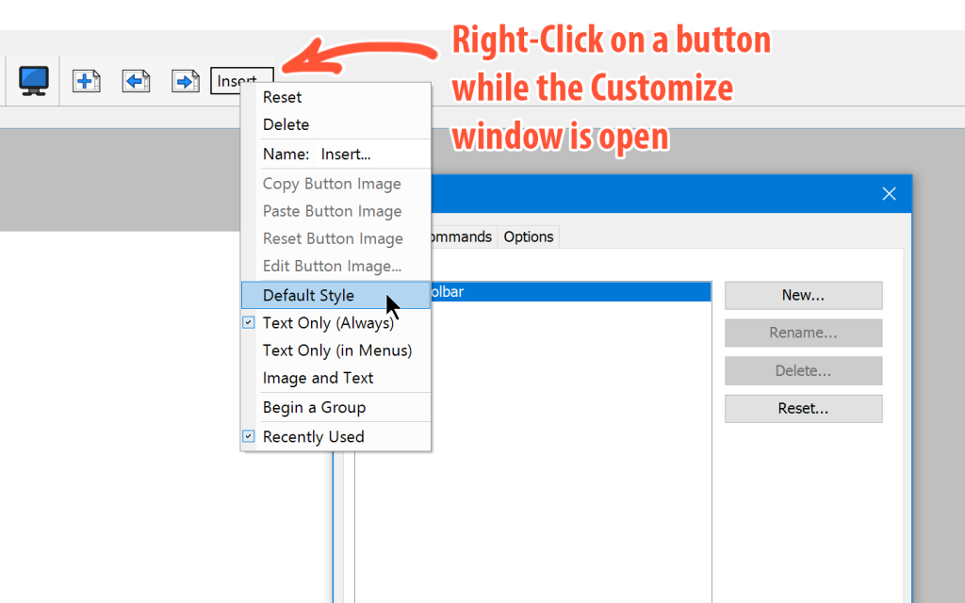Uncheck Text Only (Always) in the context menu
Viewport: 965px width, 603px height.
tap(328, 323)
